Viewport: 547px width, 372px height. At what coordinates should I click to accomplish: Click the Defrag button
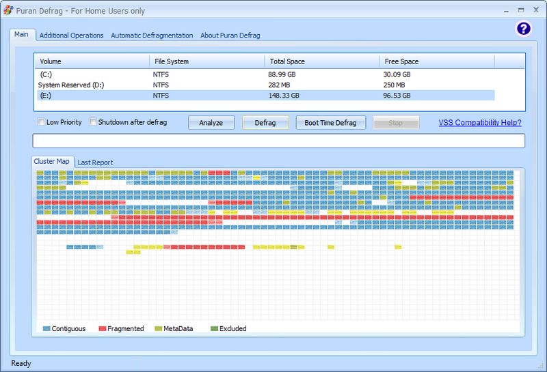tap(265, 123)
